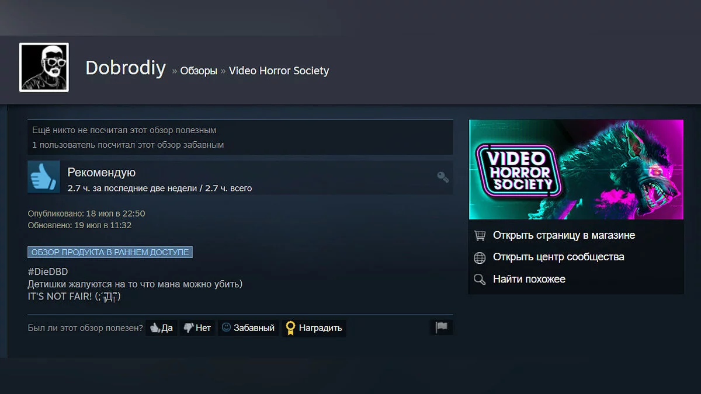Viewport: 701px width, 394px height.
Task: Click the Рекомендую heading text
Action: point(101,172)
